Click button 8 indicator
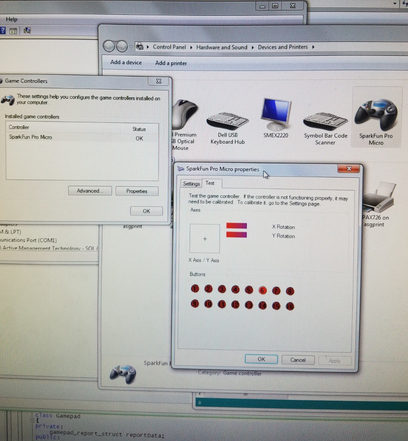This screenshot has height=441, width=408. tap(290, 291)
